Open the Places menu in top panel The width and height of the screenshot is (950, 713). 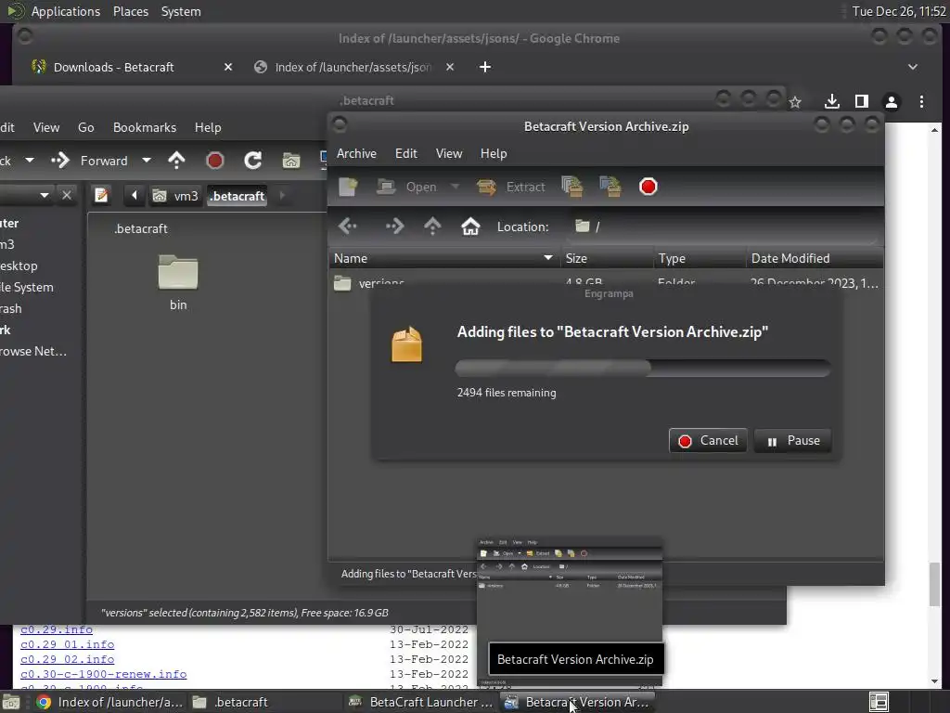(131, 11)
